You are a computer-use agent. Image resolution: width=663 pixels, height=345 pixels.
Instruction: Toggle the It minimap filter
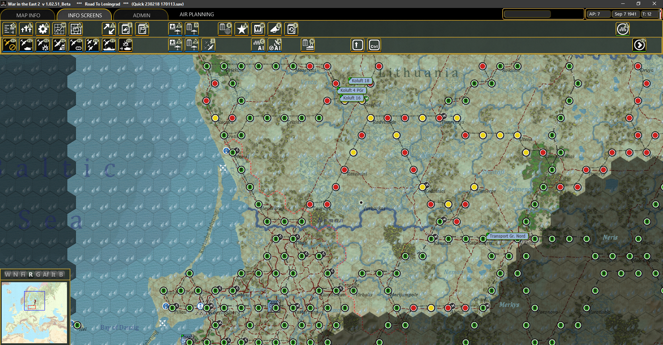(x=54, y=275)
